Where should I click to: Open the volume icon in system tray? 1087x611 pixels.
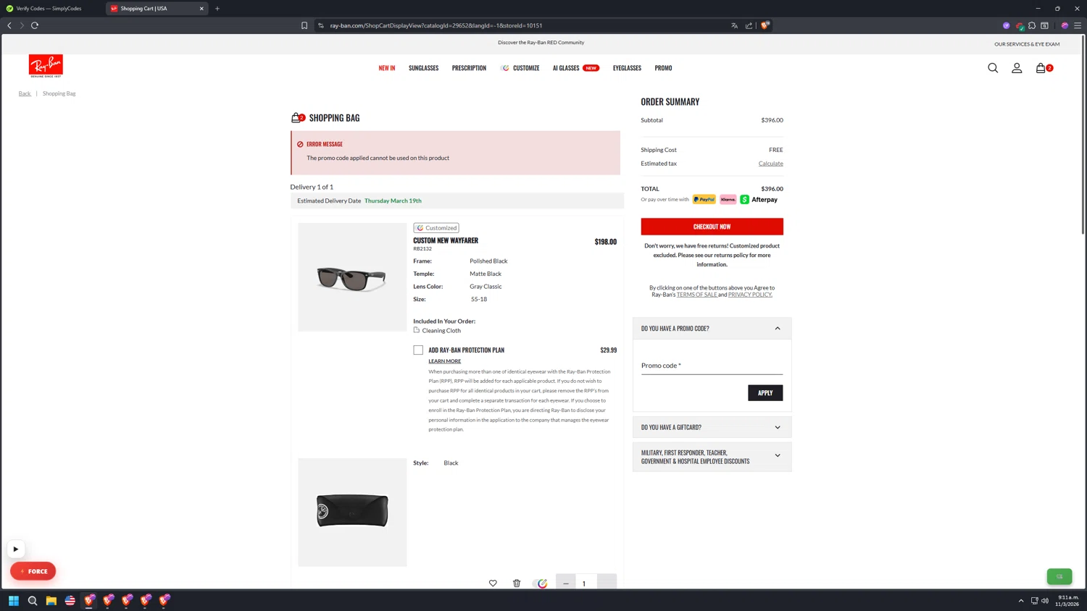(1045, 601)
